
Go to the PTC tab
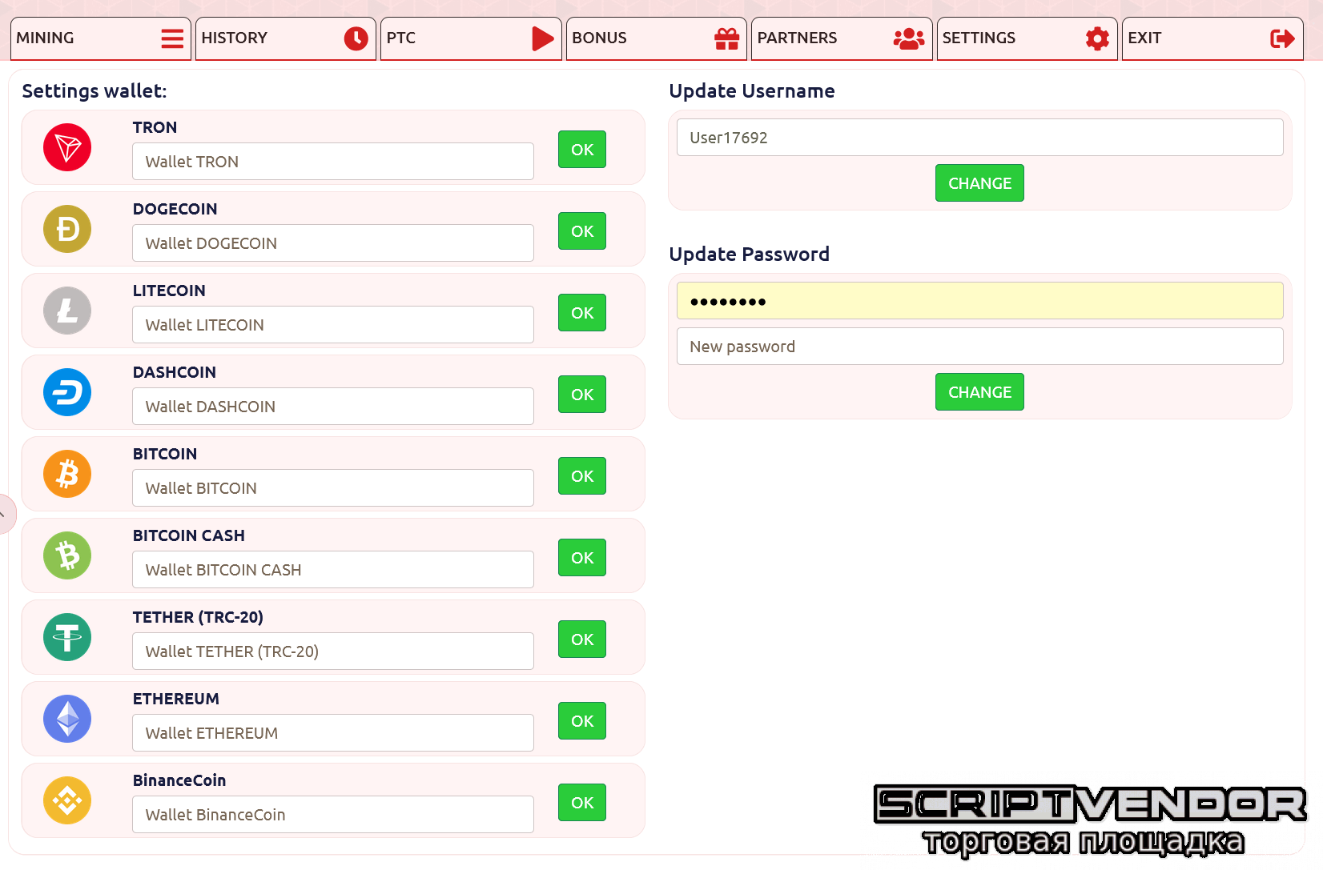(x=471, y=38)
